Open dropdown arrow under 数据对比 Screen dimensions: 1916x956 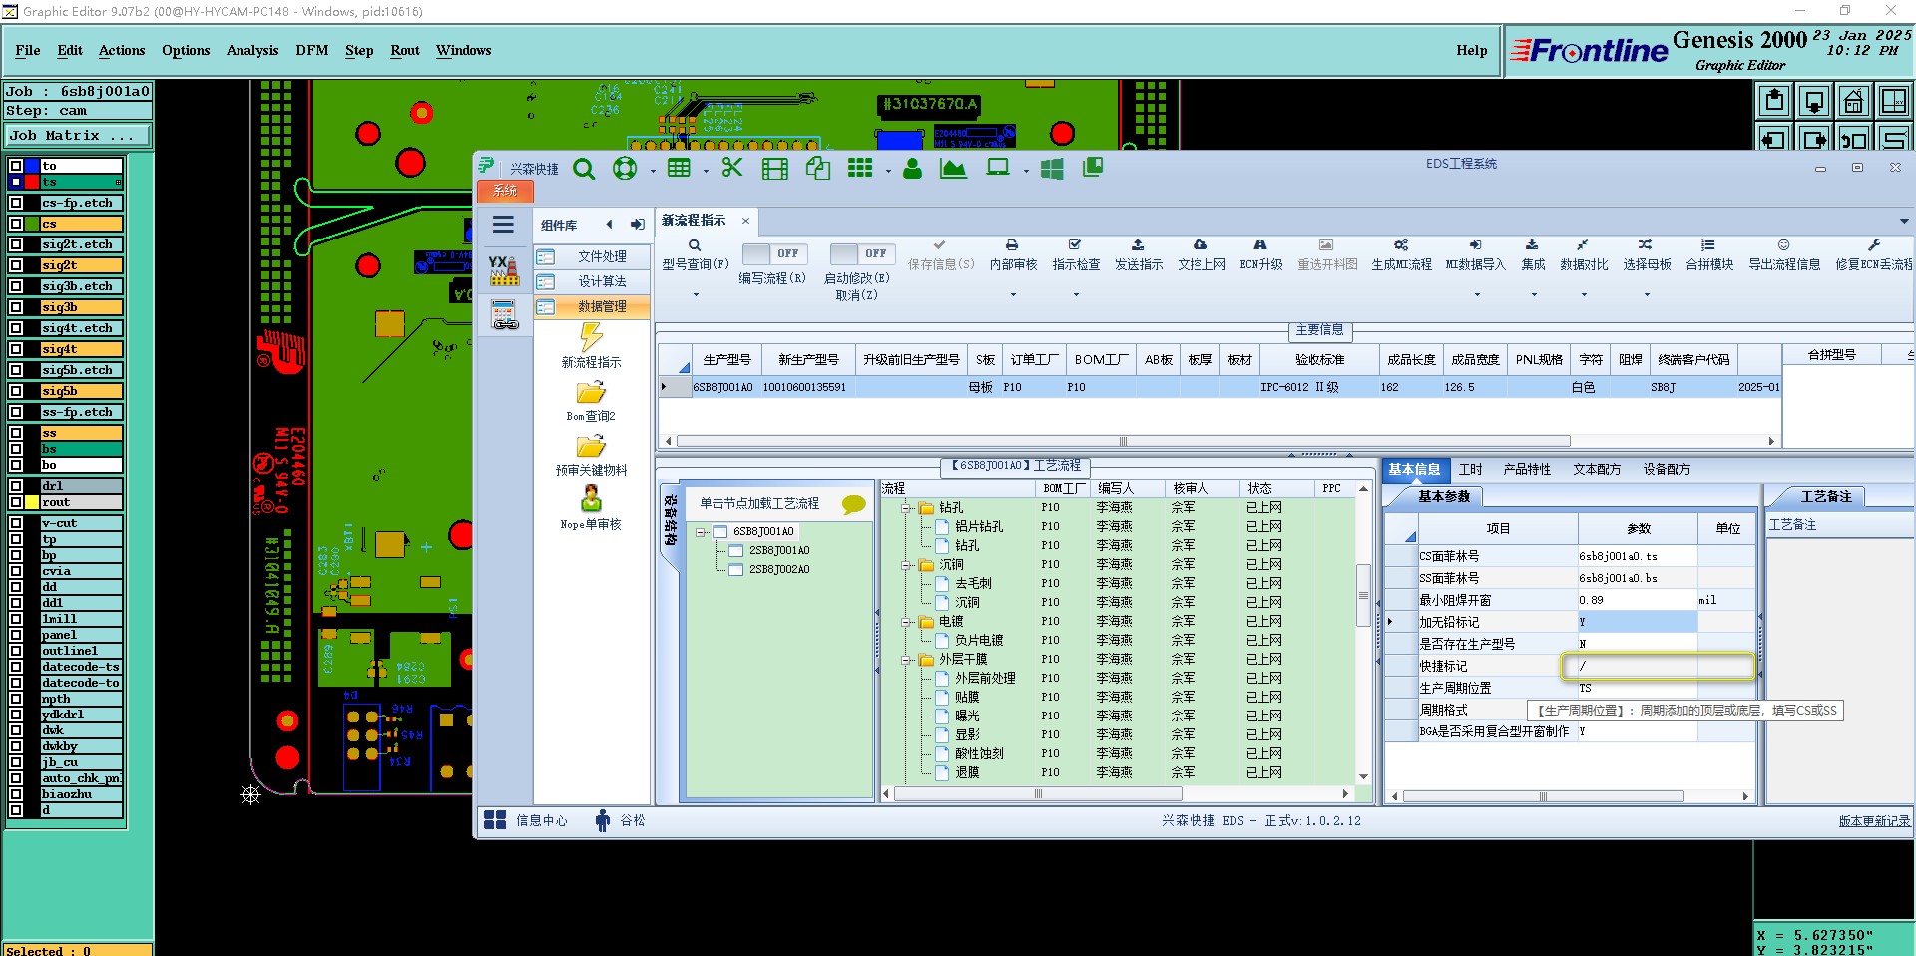1584,294
